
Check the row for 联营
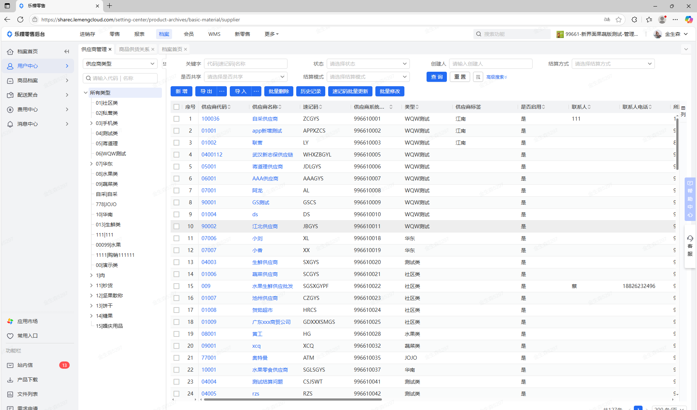click(x=176, y=143)
